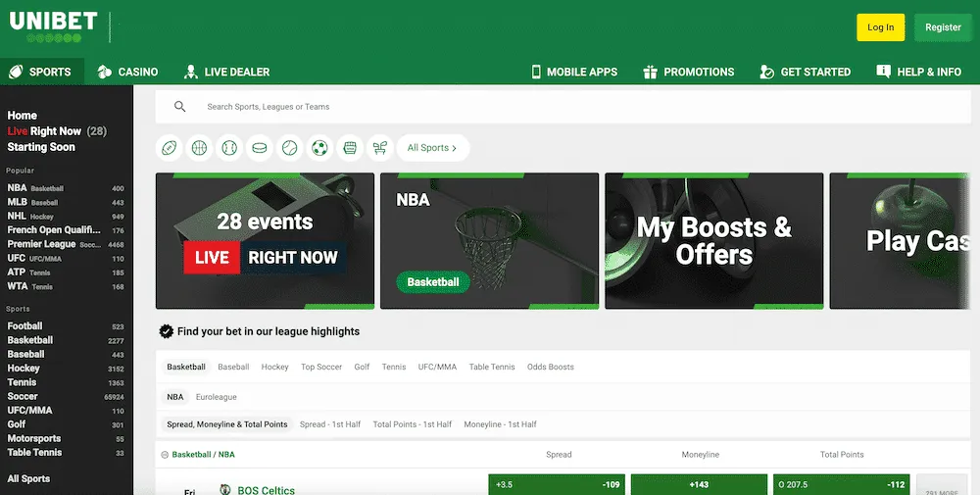The height and width of the screenshot is (495, 980).
Task: Open NBA Basketball in Popular list
Action: 66,188
